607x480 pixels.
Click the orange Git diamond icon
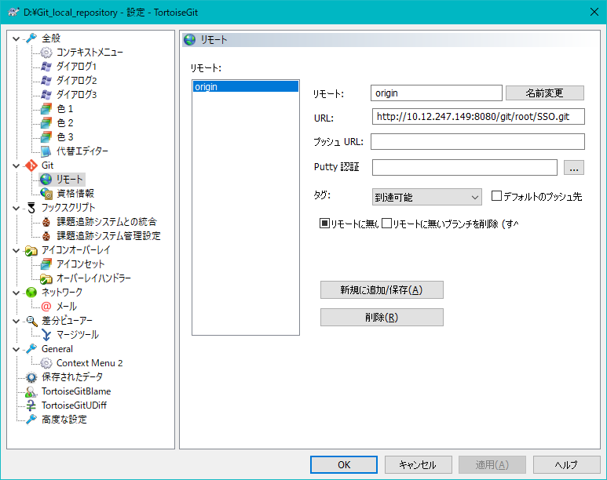[31, 165]
